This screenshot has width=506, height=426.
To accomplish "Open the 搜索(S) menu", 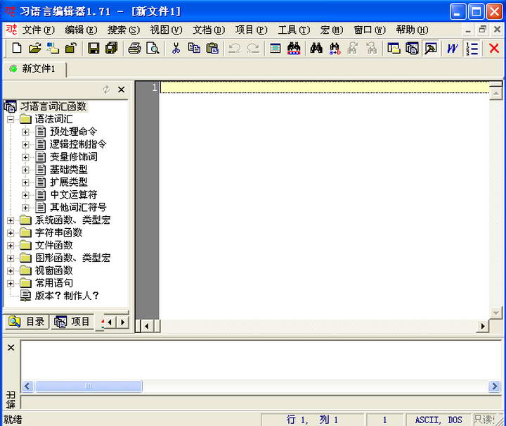I will coord(124,30).
